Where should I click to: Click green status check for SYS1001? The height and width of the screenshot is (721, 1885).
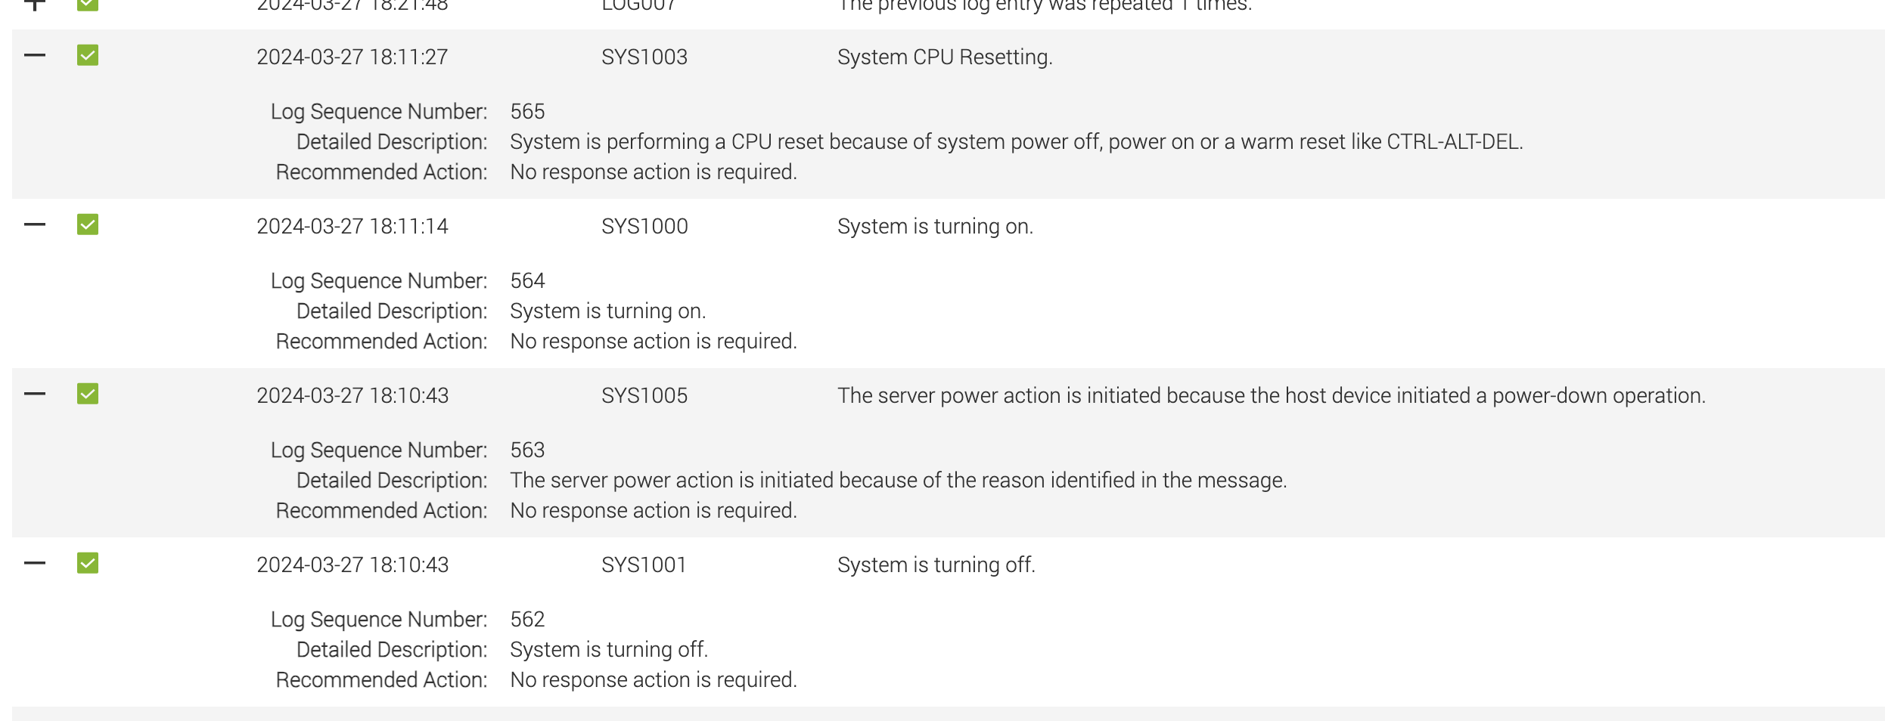(x=88, y=563)
